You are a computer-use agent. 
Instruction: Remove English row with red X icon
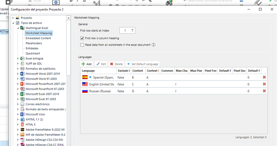point(264,84)
